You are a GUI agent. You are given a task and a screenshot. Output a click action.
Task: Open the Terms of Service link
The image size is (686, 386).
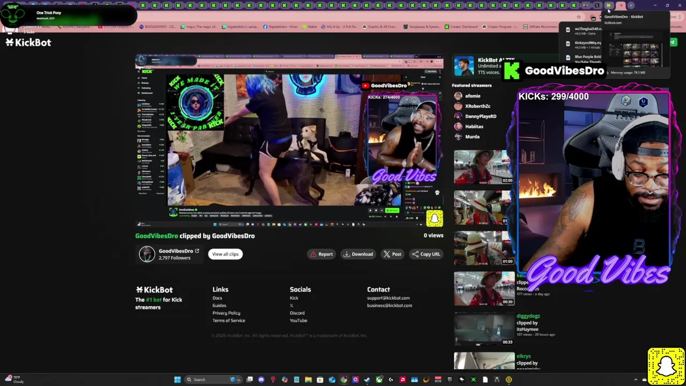click(x=229, y=321)
